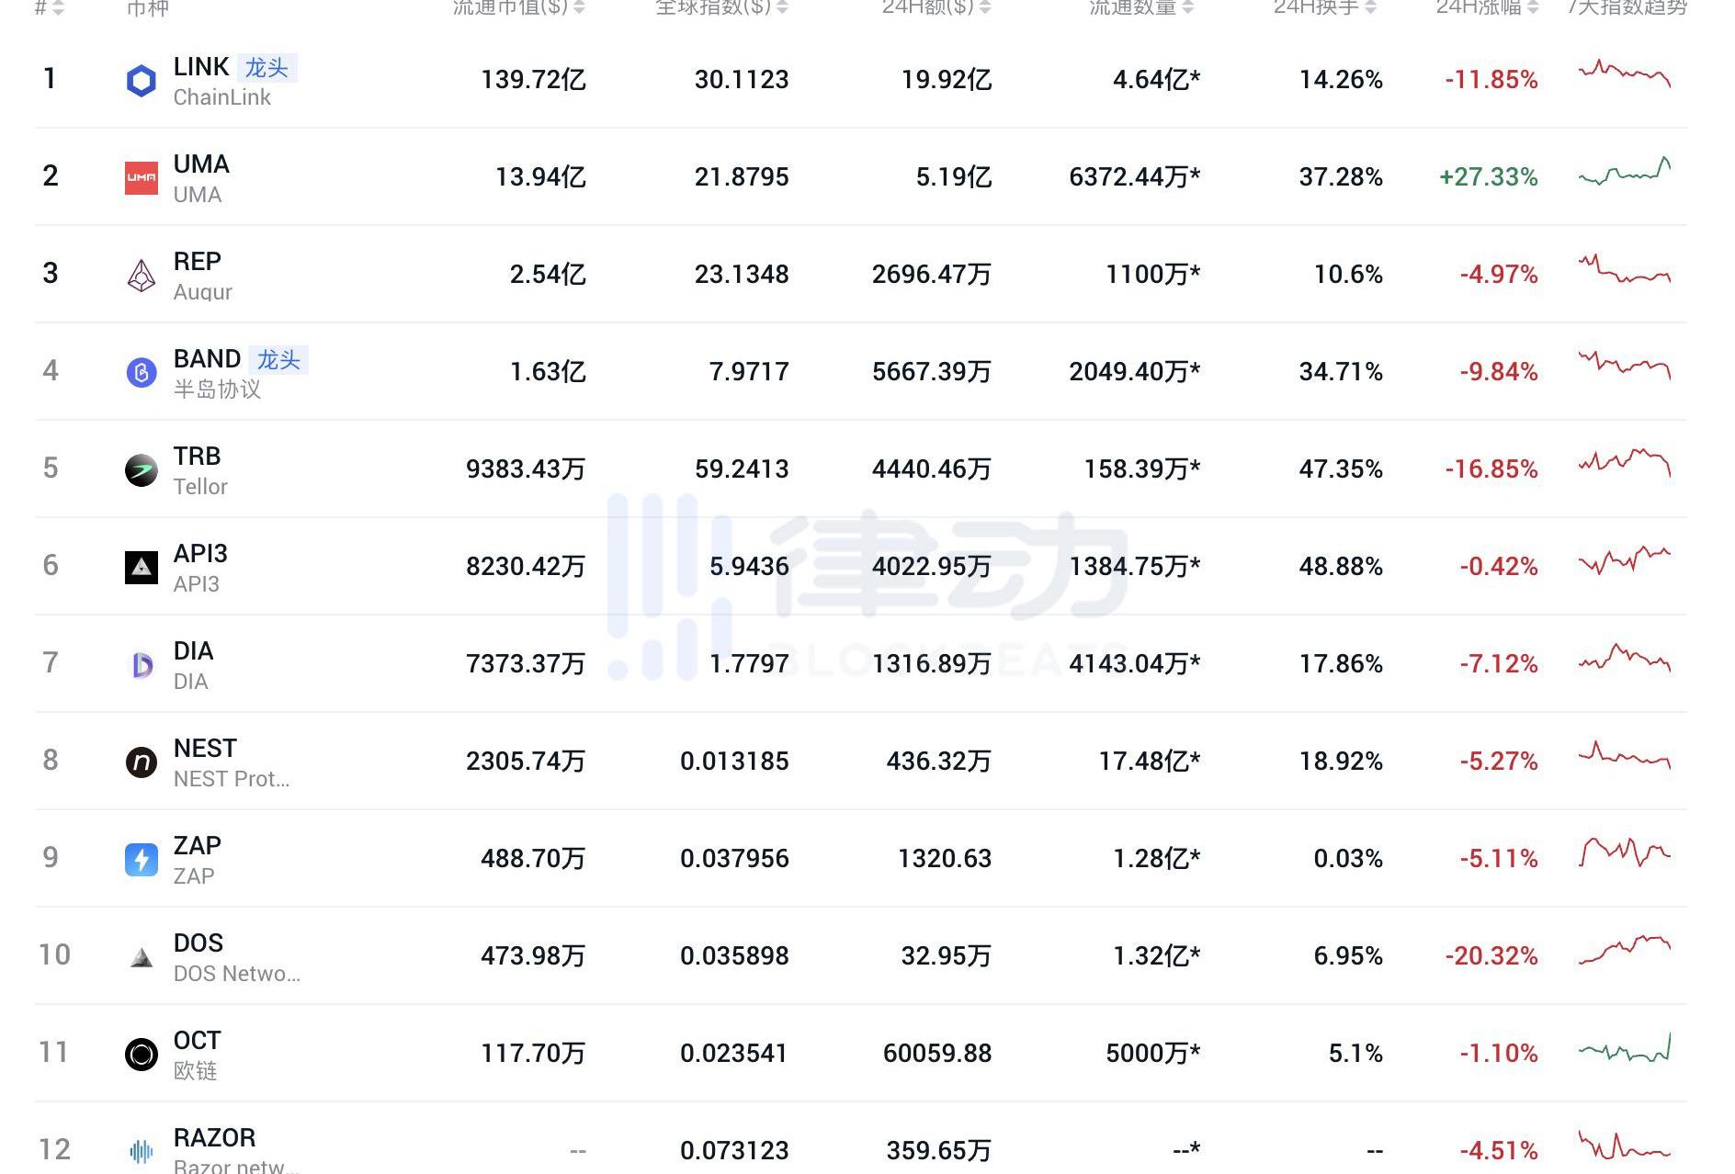Open the NEST Protocol coin icon
The image size is (1735, 1174).
pyautogui.click(x=141, y=762)
